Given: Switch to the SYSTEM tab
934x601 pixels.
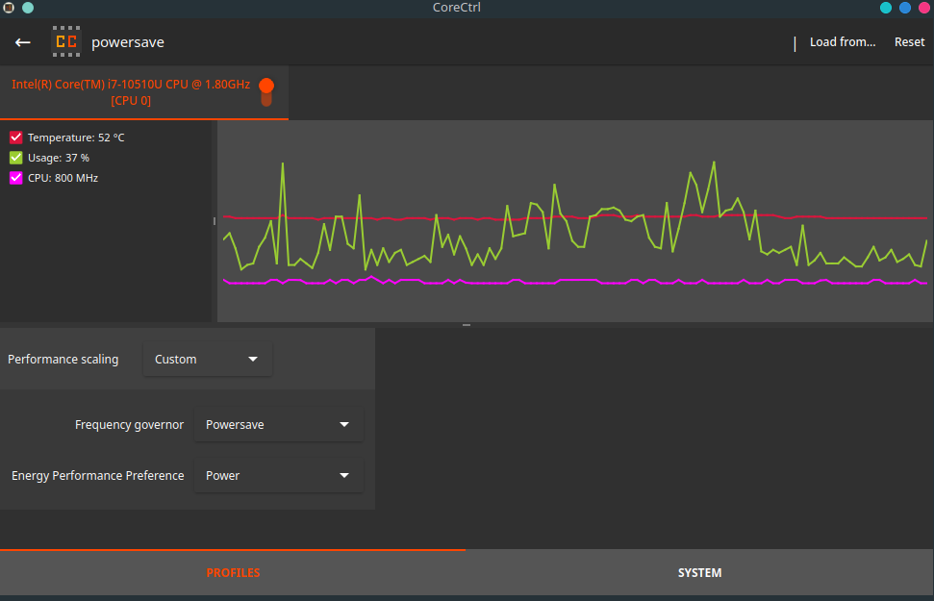Looking at the screenshot, I should [700, 572].
